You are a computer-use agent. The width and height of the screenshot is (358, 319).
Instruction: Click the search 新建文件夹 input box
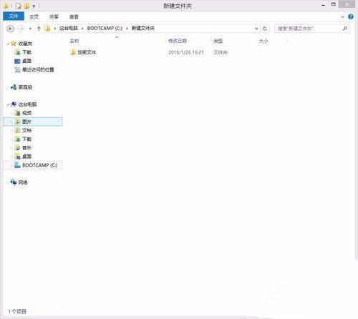[x=309, y=29]
